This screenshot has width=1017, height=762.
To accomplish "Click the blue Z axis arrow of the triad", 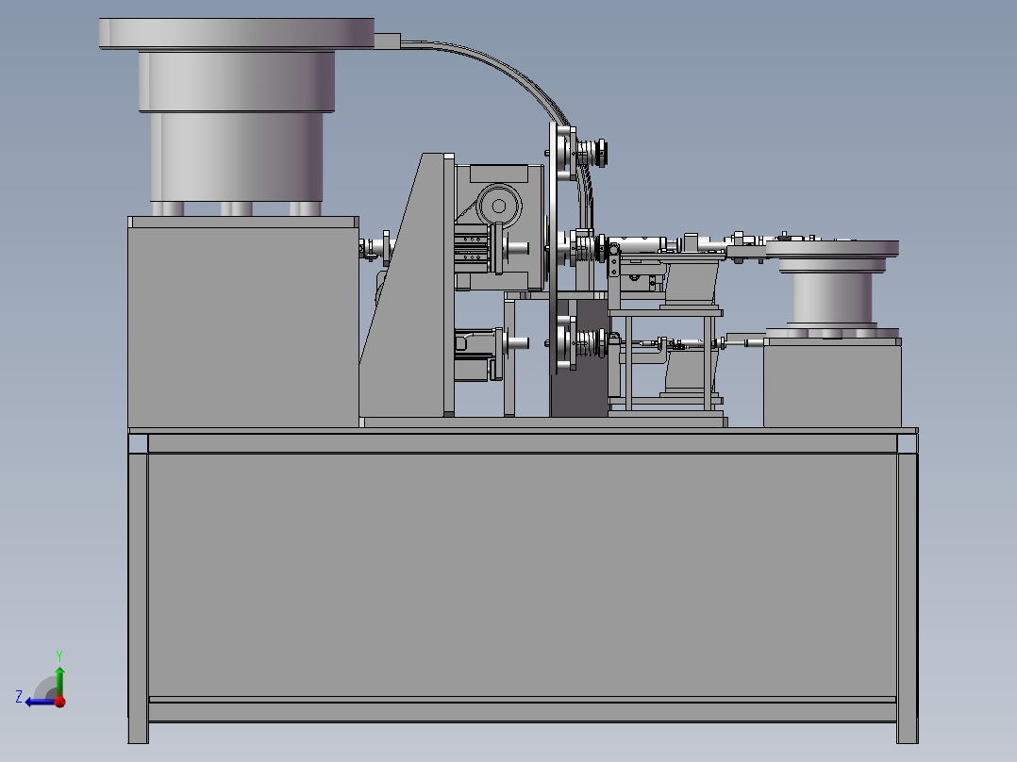I will click(39, 702).
